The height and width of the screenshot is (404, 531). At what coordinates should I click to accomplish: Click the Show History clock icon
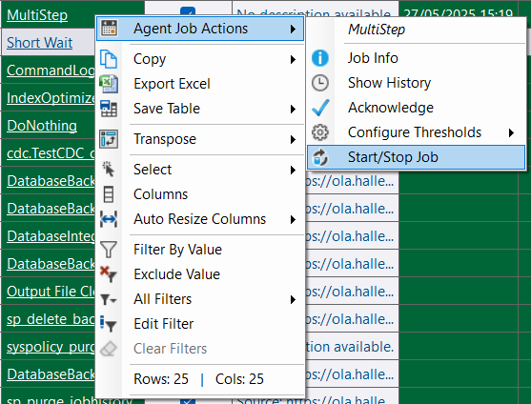tap(320, 83)
